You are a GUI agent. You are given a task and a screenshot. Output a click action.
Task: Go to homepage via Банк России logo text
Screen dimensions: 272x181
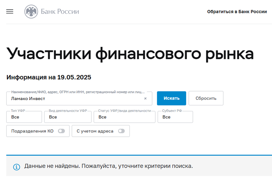click(x=60, y=12)
